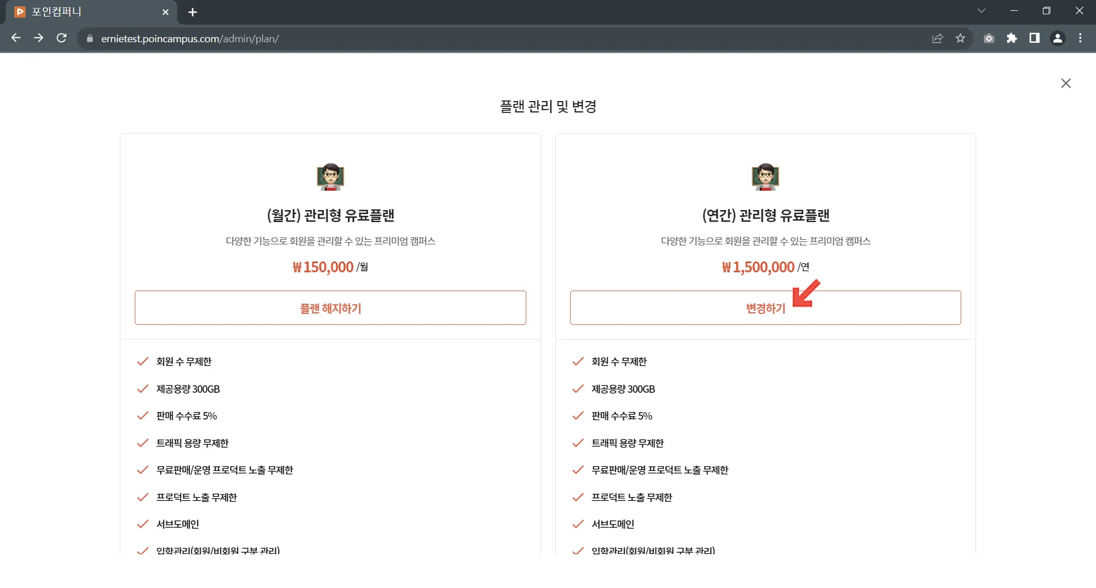Image resolution: width=1096 pixels, height=588 pixels.
Task: Open the Chrome profile menu
Action: pos(1057,38)
